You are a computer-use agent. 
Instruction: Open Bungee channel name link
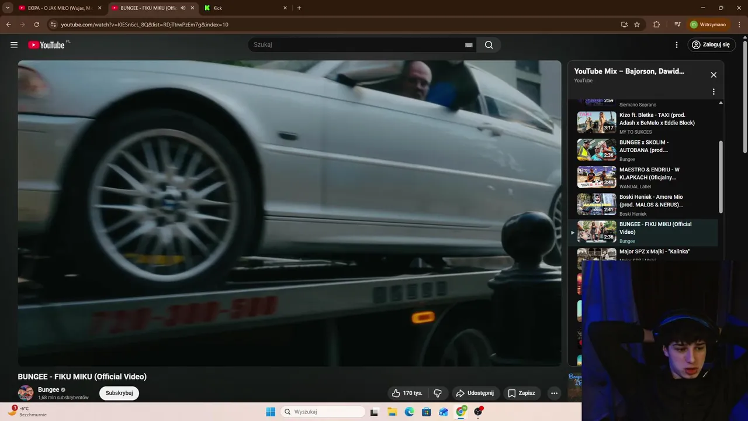pos(49,390)
